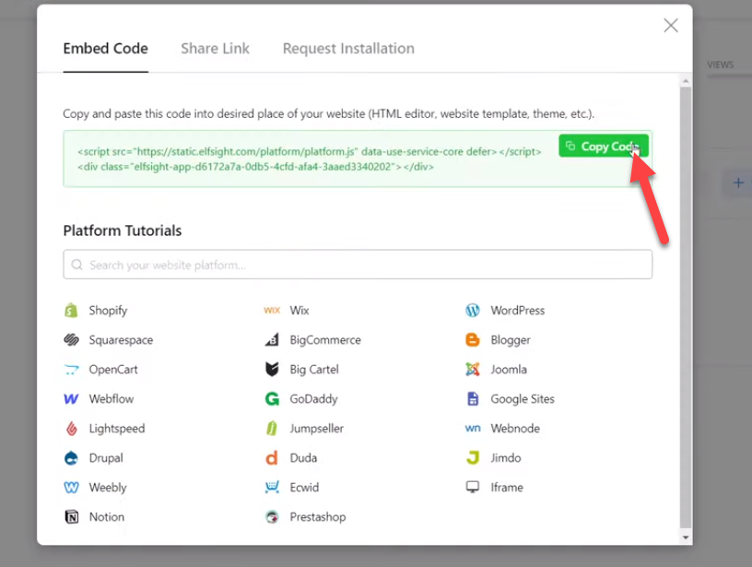The image size is (752, 567).
Task: Open the Iframe tutorial link
Action: [507, 488]
